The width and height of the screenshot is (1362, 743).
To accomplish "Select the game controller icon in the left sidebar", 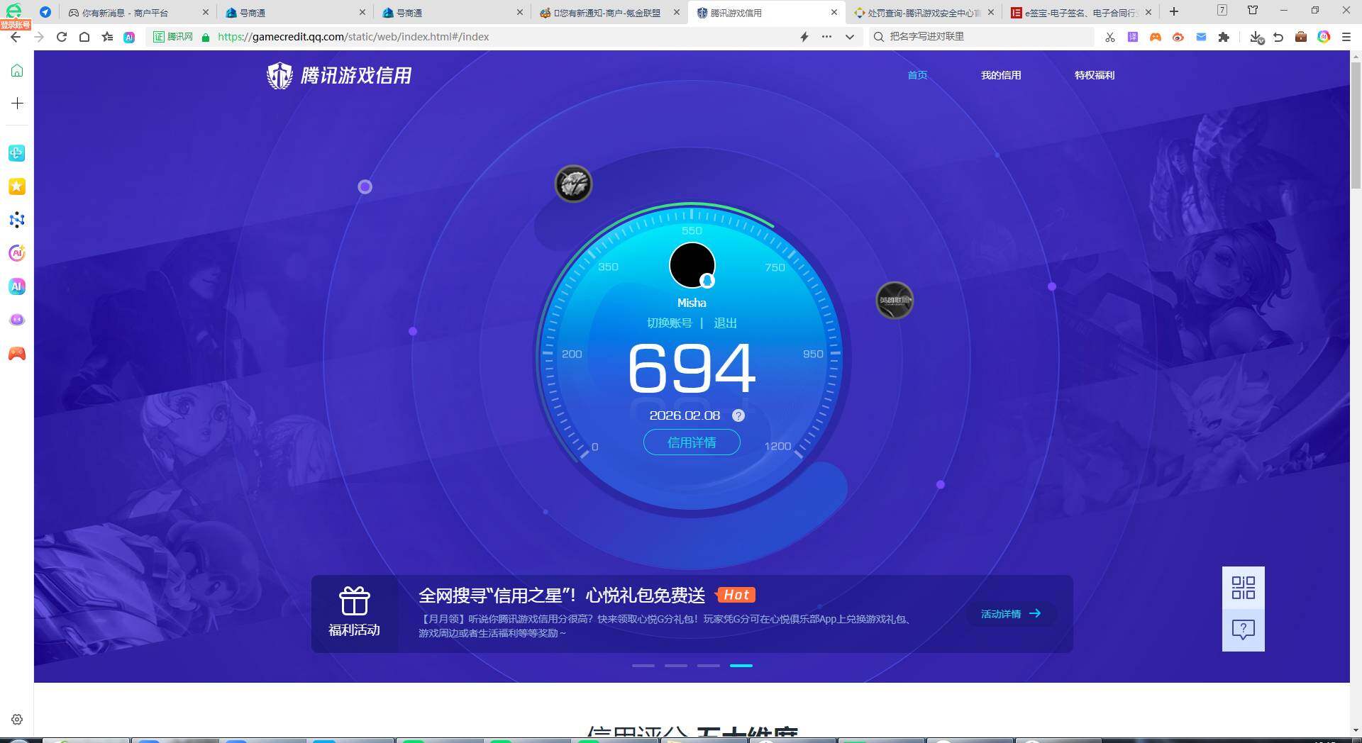I will (x=16, y=353).
